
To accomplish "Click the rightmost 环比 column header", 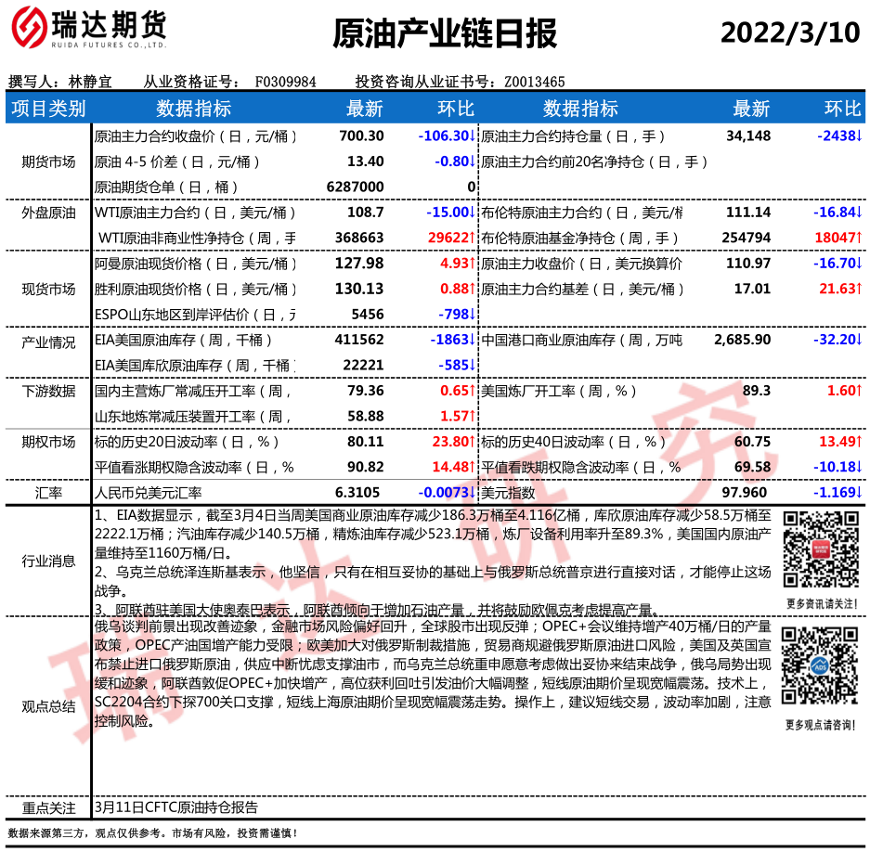I will pyautogui.click(x=842, y=110).
